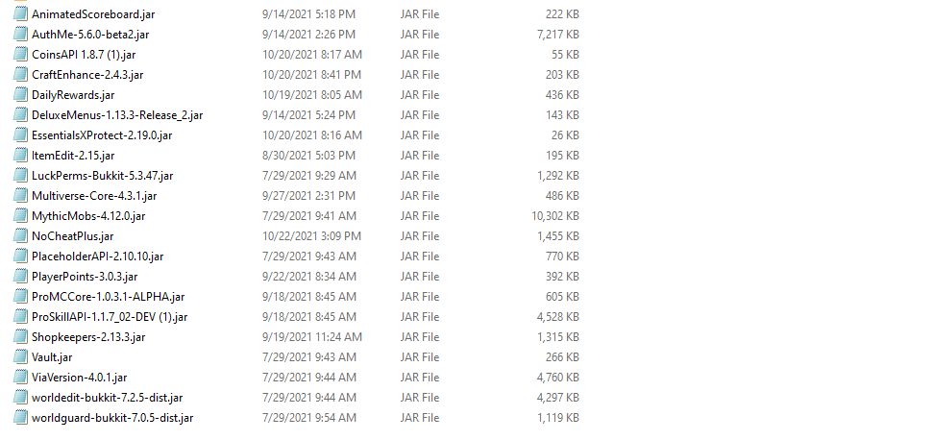Select worldedit-bukkit-7.2.5-dist.jar file name

107,398
